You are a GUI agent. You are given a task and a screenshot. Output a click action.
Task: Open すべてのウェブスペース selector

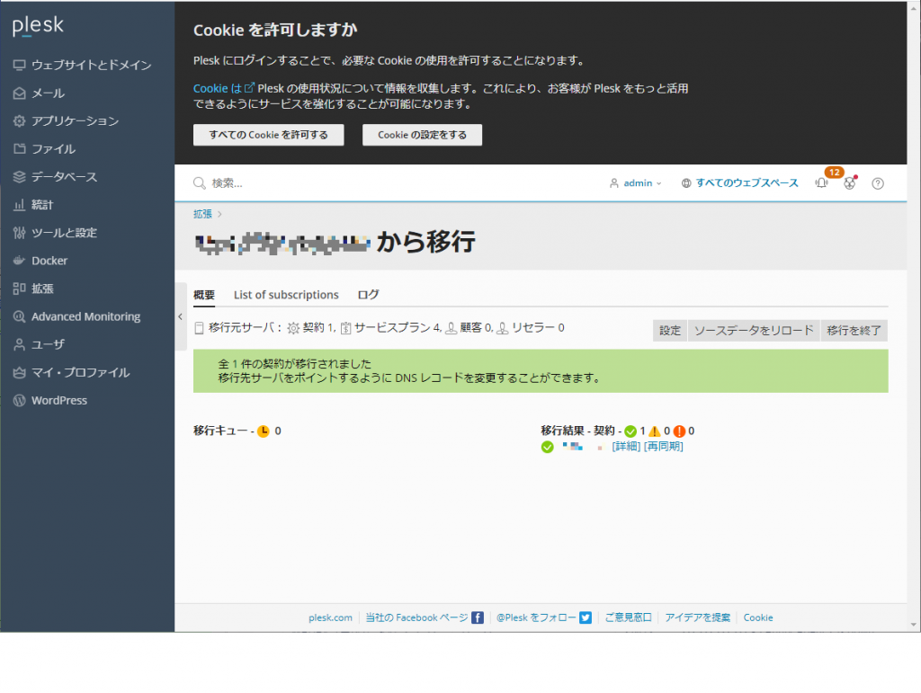point(739,183)
